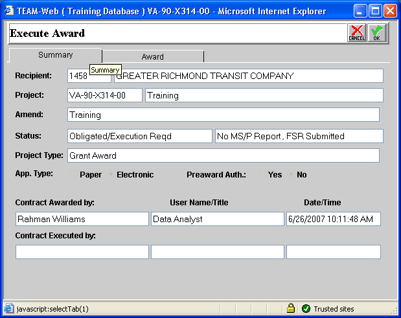The width and height of the screenshot is (401, 318).
Task: Click the App. Type: label
Action: [34, 174]
